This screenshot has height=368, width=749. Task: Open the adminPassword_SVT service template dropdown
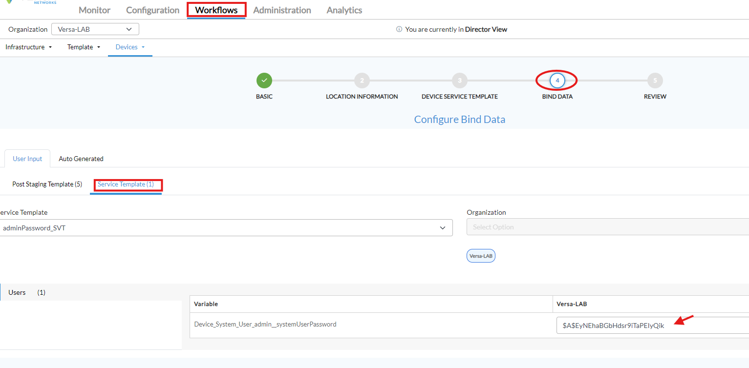(225, 227)
